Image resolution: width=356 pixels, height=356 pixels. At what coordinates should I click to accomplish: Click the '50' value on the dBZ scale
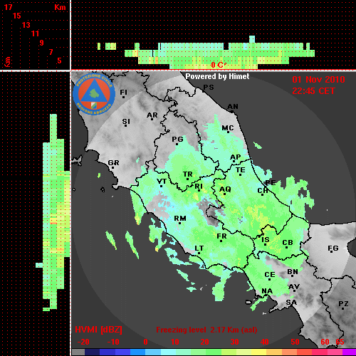[x=295, y=342]
